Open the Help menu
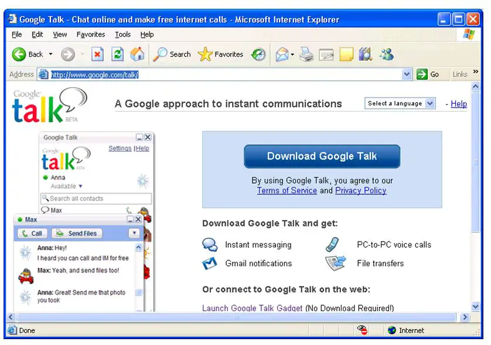This screenshot has width=491, height=345. (x=147, y=34)
